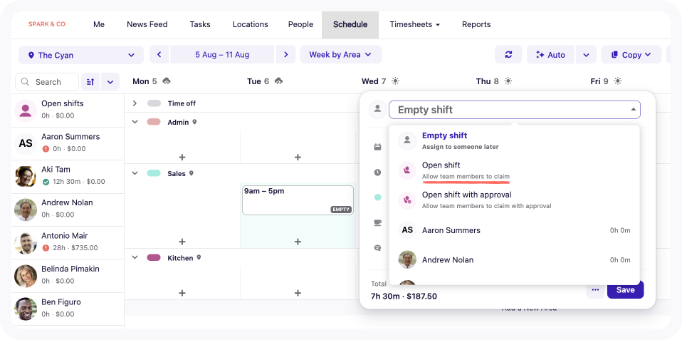Click the Save button
This screenshot has width=682, height=340.
(625, 290)
